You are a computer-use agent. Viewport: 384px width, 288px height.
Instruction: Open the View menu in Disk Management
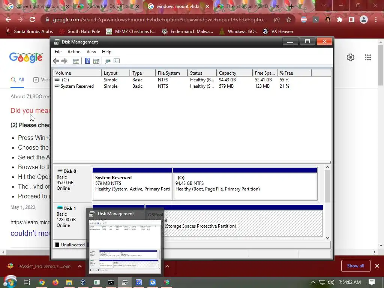click(91, 52)
